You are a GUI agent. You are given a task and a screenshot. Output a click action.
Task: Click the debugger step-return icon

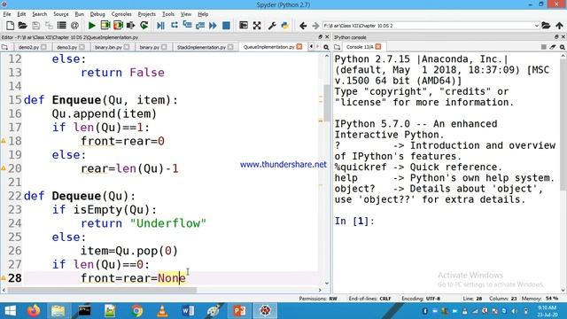[x=200, y=26]
